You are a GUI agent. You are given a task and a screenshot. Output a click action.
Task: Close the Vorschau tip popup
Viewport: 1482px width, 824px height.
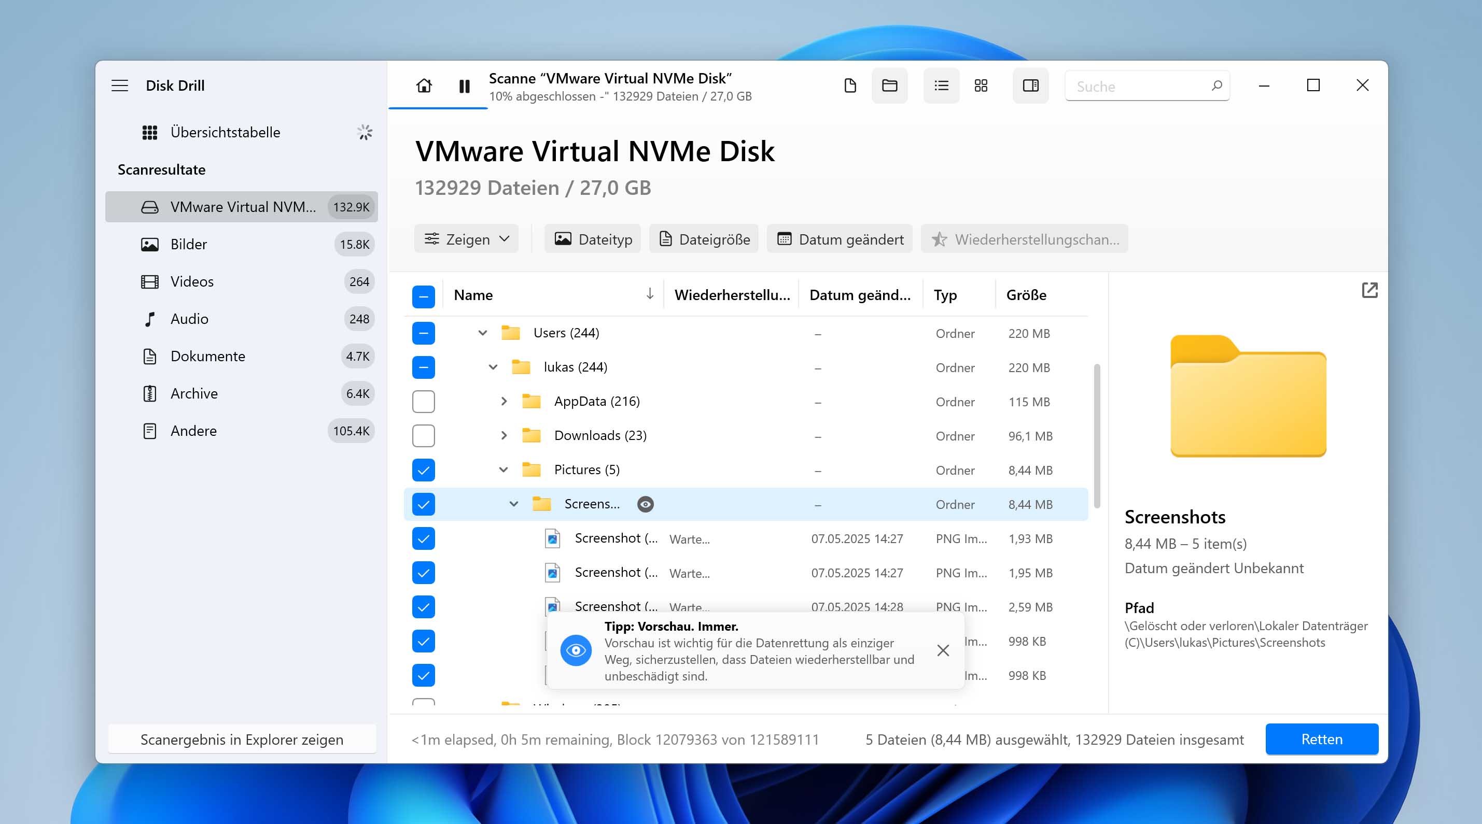point(943,650)
